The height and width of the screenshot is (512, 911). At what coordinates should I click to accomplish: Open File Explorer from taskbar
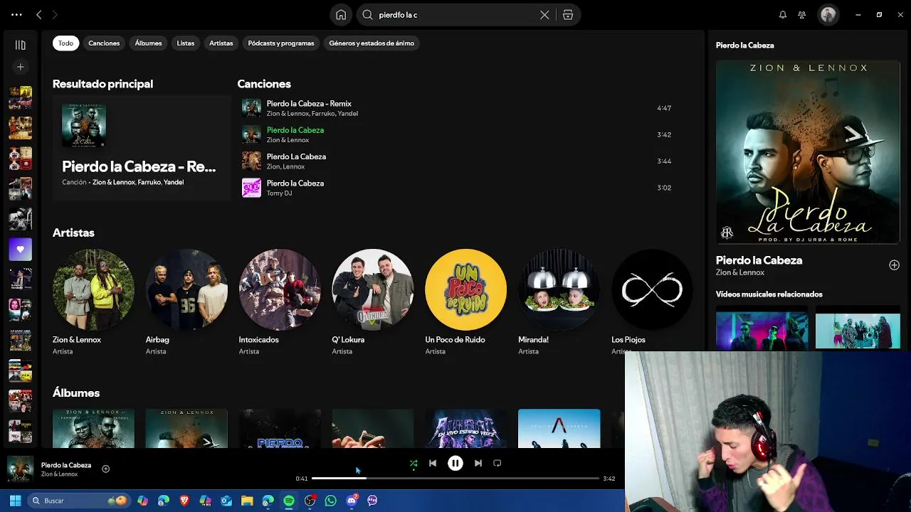point(247,501)
